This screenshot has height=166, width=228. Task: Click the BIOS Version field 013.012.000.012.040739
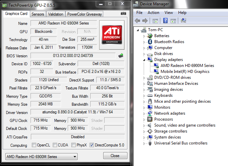(73, 56)
